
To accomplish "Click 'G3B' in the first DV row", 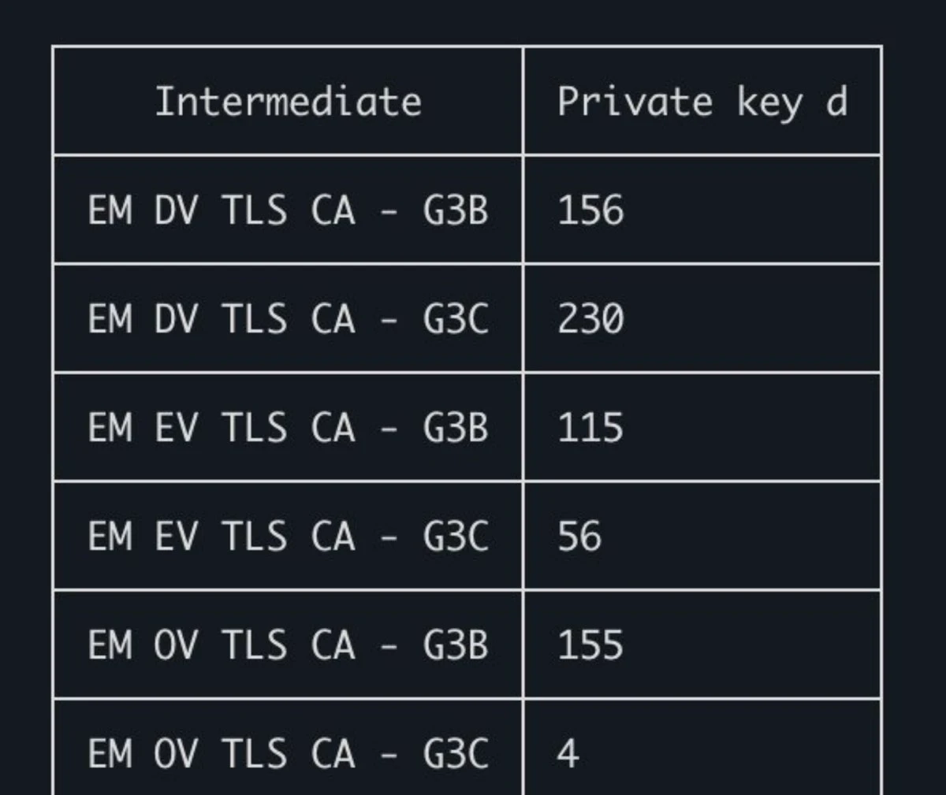I will click(456, 210).
